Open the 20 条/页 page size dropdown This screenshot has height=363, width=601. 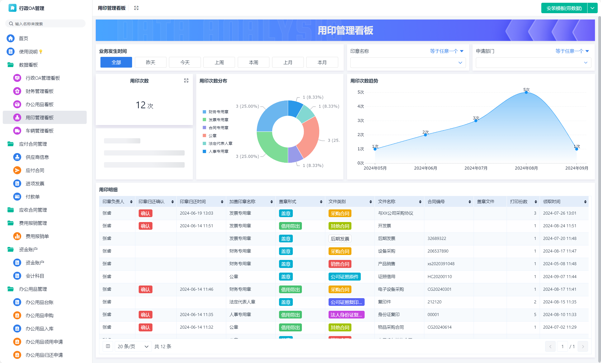(133, 346)
